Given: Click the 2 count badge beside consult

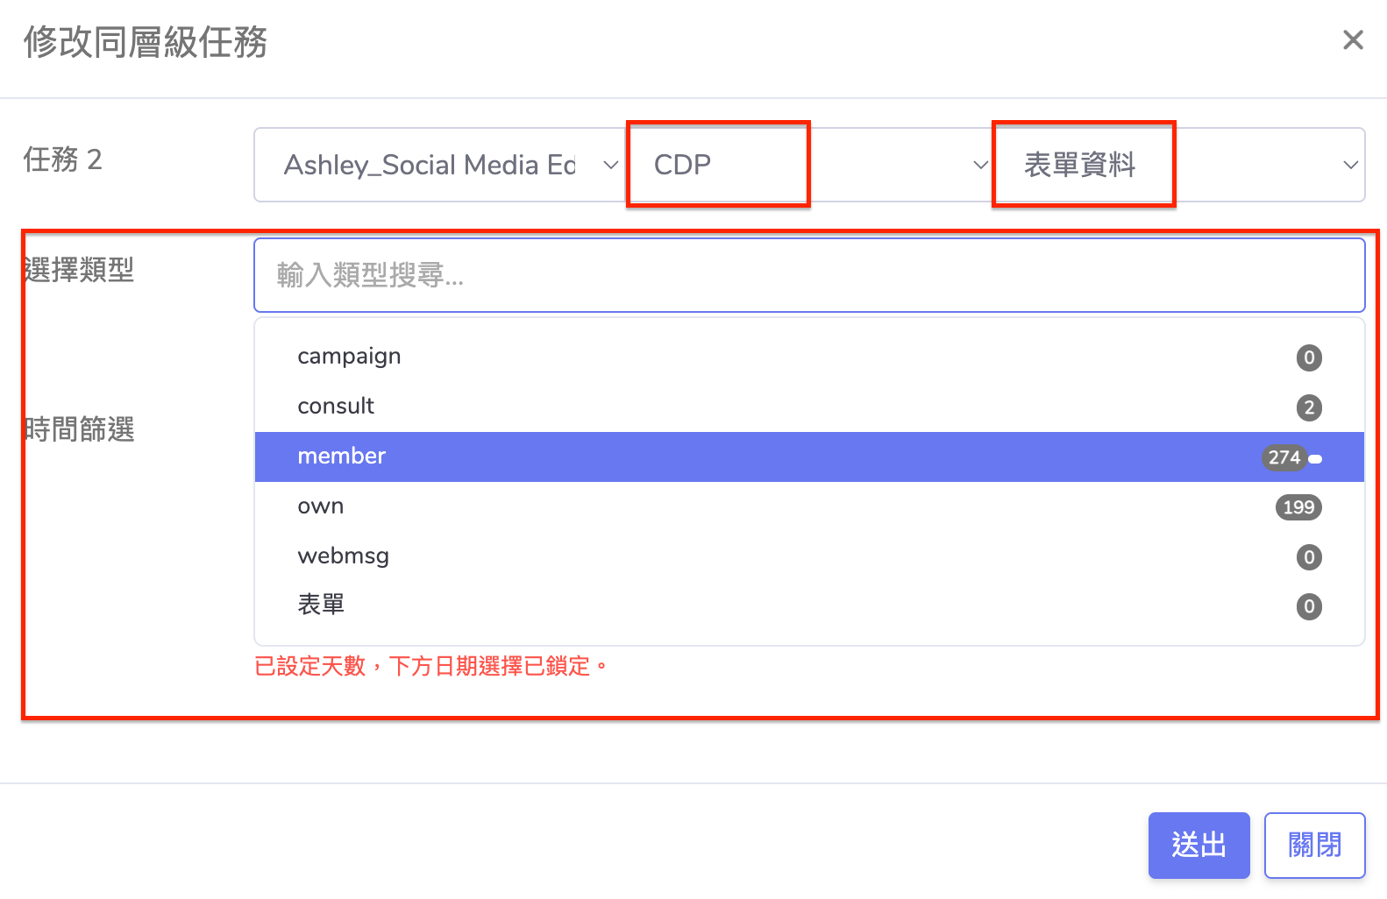Looking at the screenshot, I should tap(1309, 407).
